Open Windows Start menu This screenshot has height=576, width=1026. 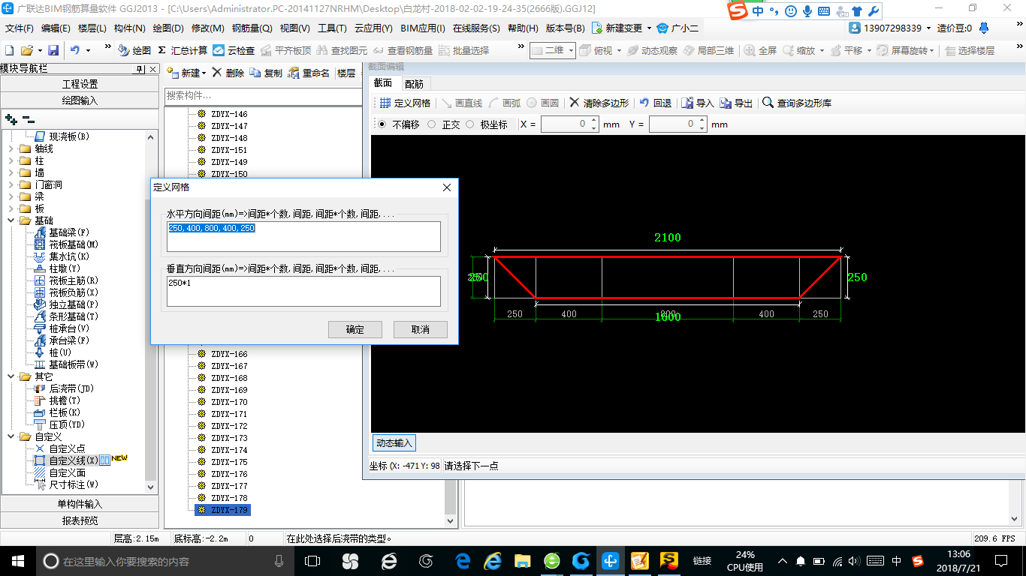pyautogui.click(x=17, y=560)
